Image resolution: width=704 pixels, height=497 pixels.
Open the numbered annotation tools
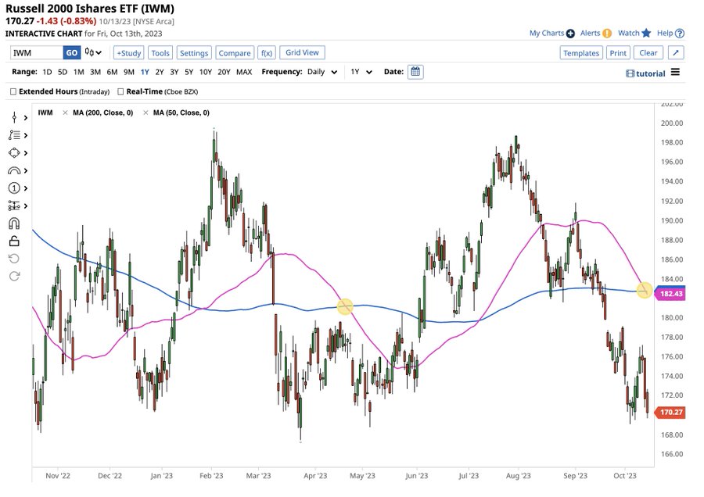tap(14, 188)
